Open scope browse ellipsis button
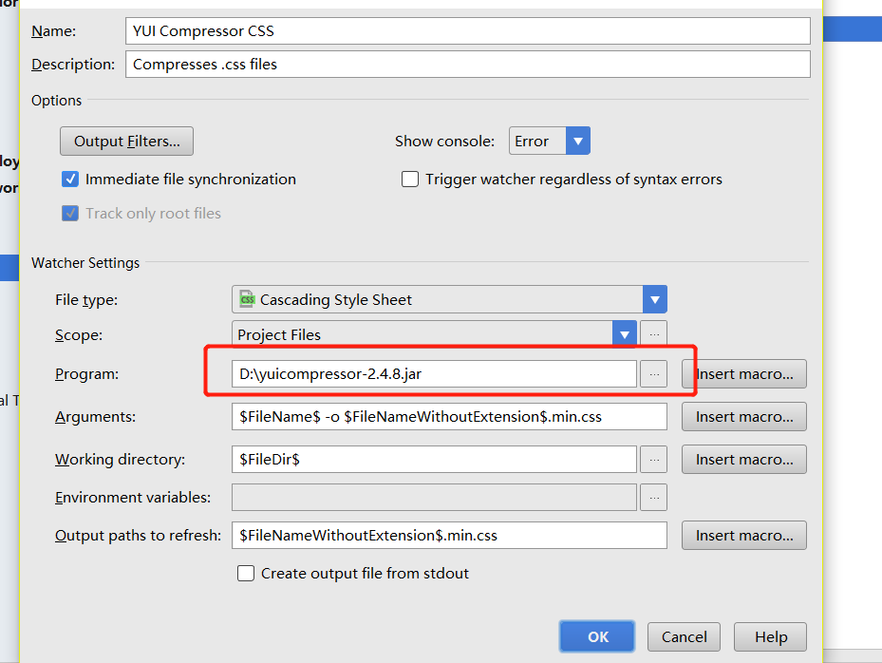This screenshot has width=882, height=663. [x=653, y=334]
